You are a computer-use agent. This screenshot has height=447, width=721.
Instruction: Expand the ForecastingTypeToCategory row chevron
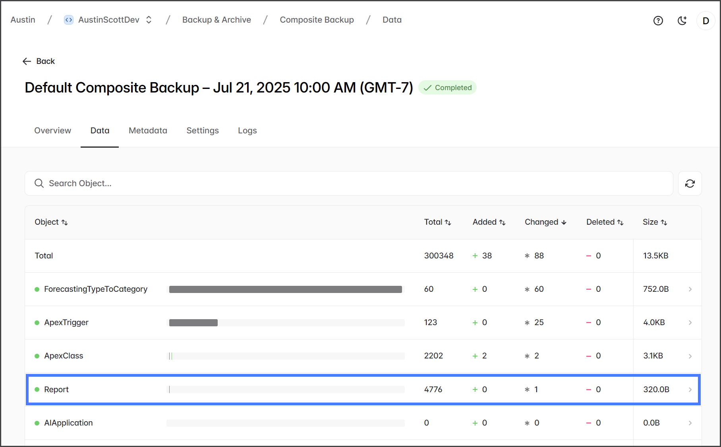point(690,289)
